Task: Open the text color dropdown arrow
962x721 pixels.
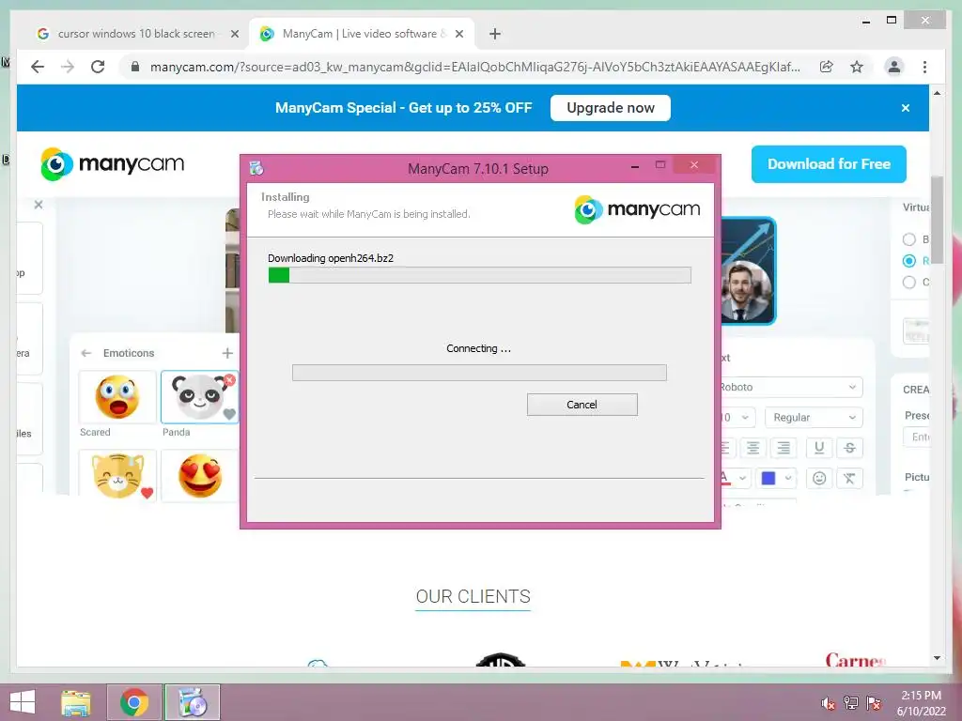Action: point(742,478)
